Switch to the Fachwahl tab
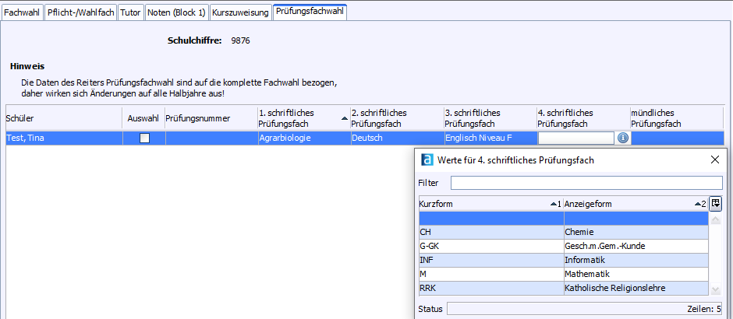733x319 pixels. [21, 12]
